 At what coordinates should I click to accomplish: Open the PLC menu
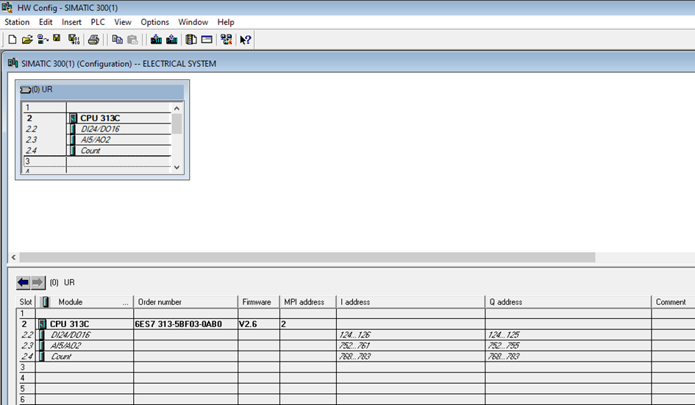pos(98,22)
